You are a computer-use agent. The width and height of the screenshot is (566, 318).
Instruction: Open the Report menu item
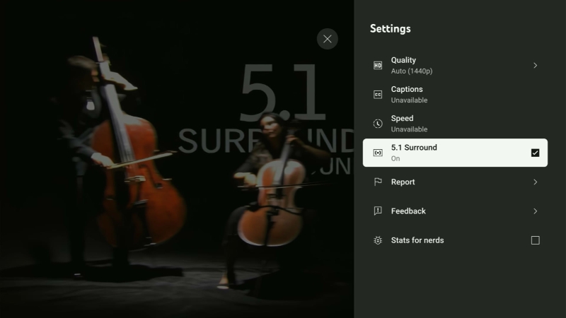click(455, 182)
